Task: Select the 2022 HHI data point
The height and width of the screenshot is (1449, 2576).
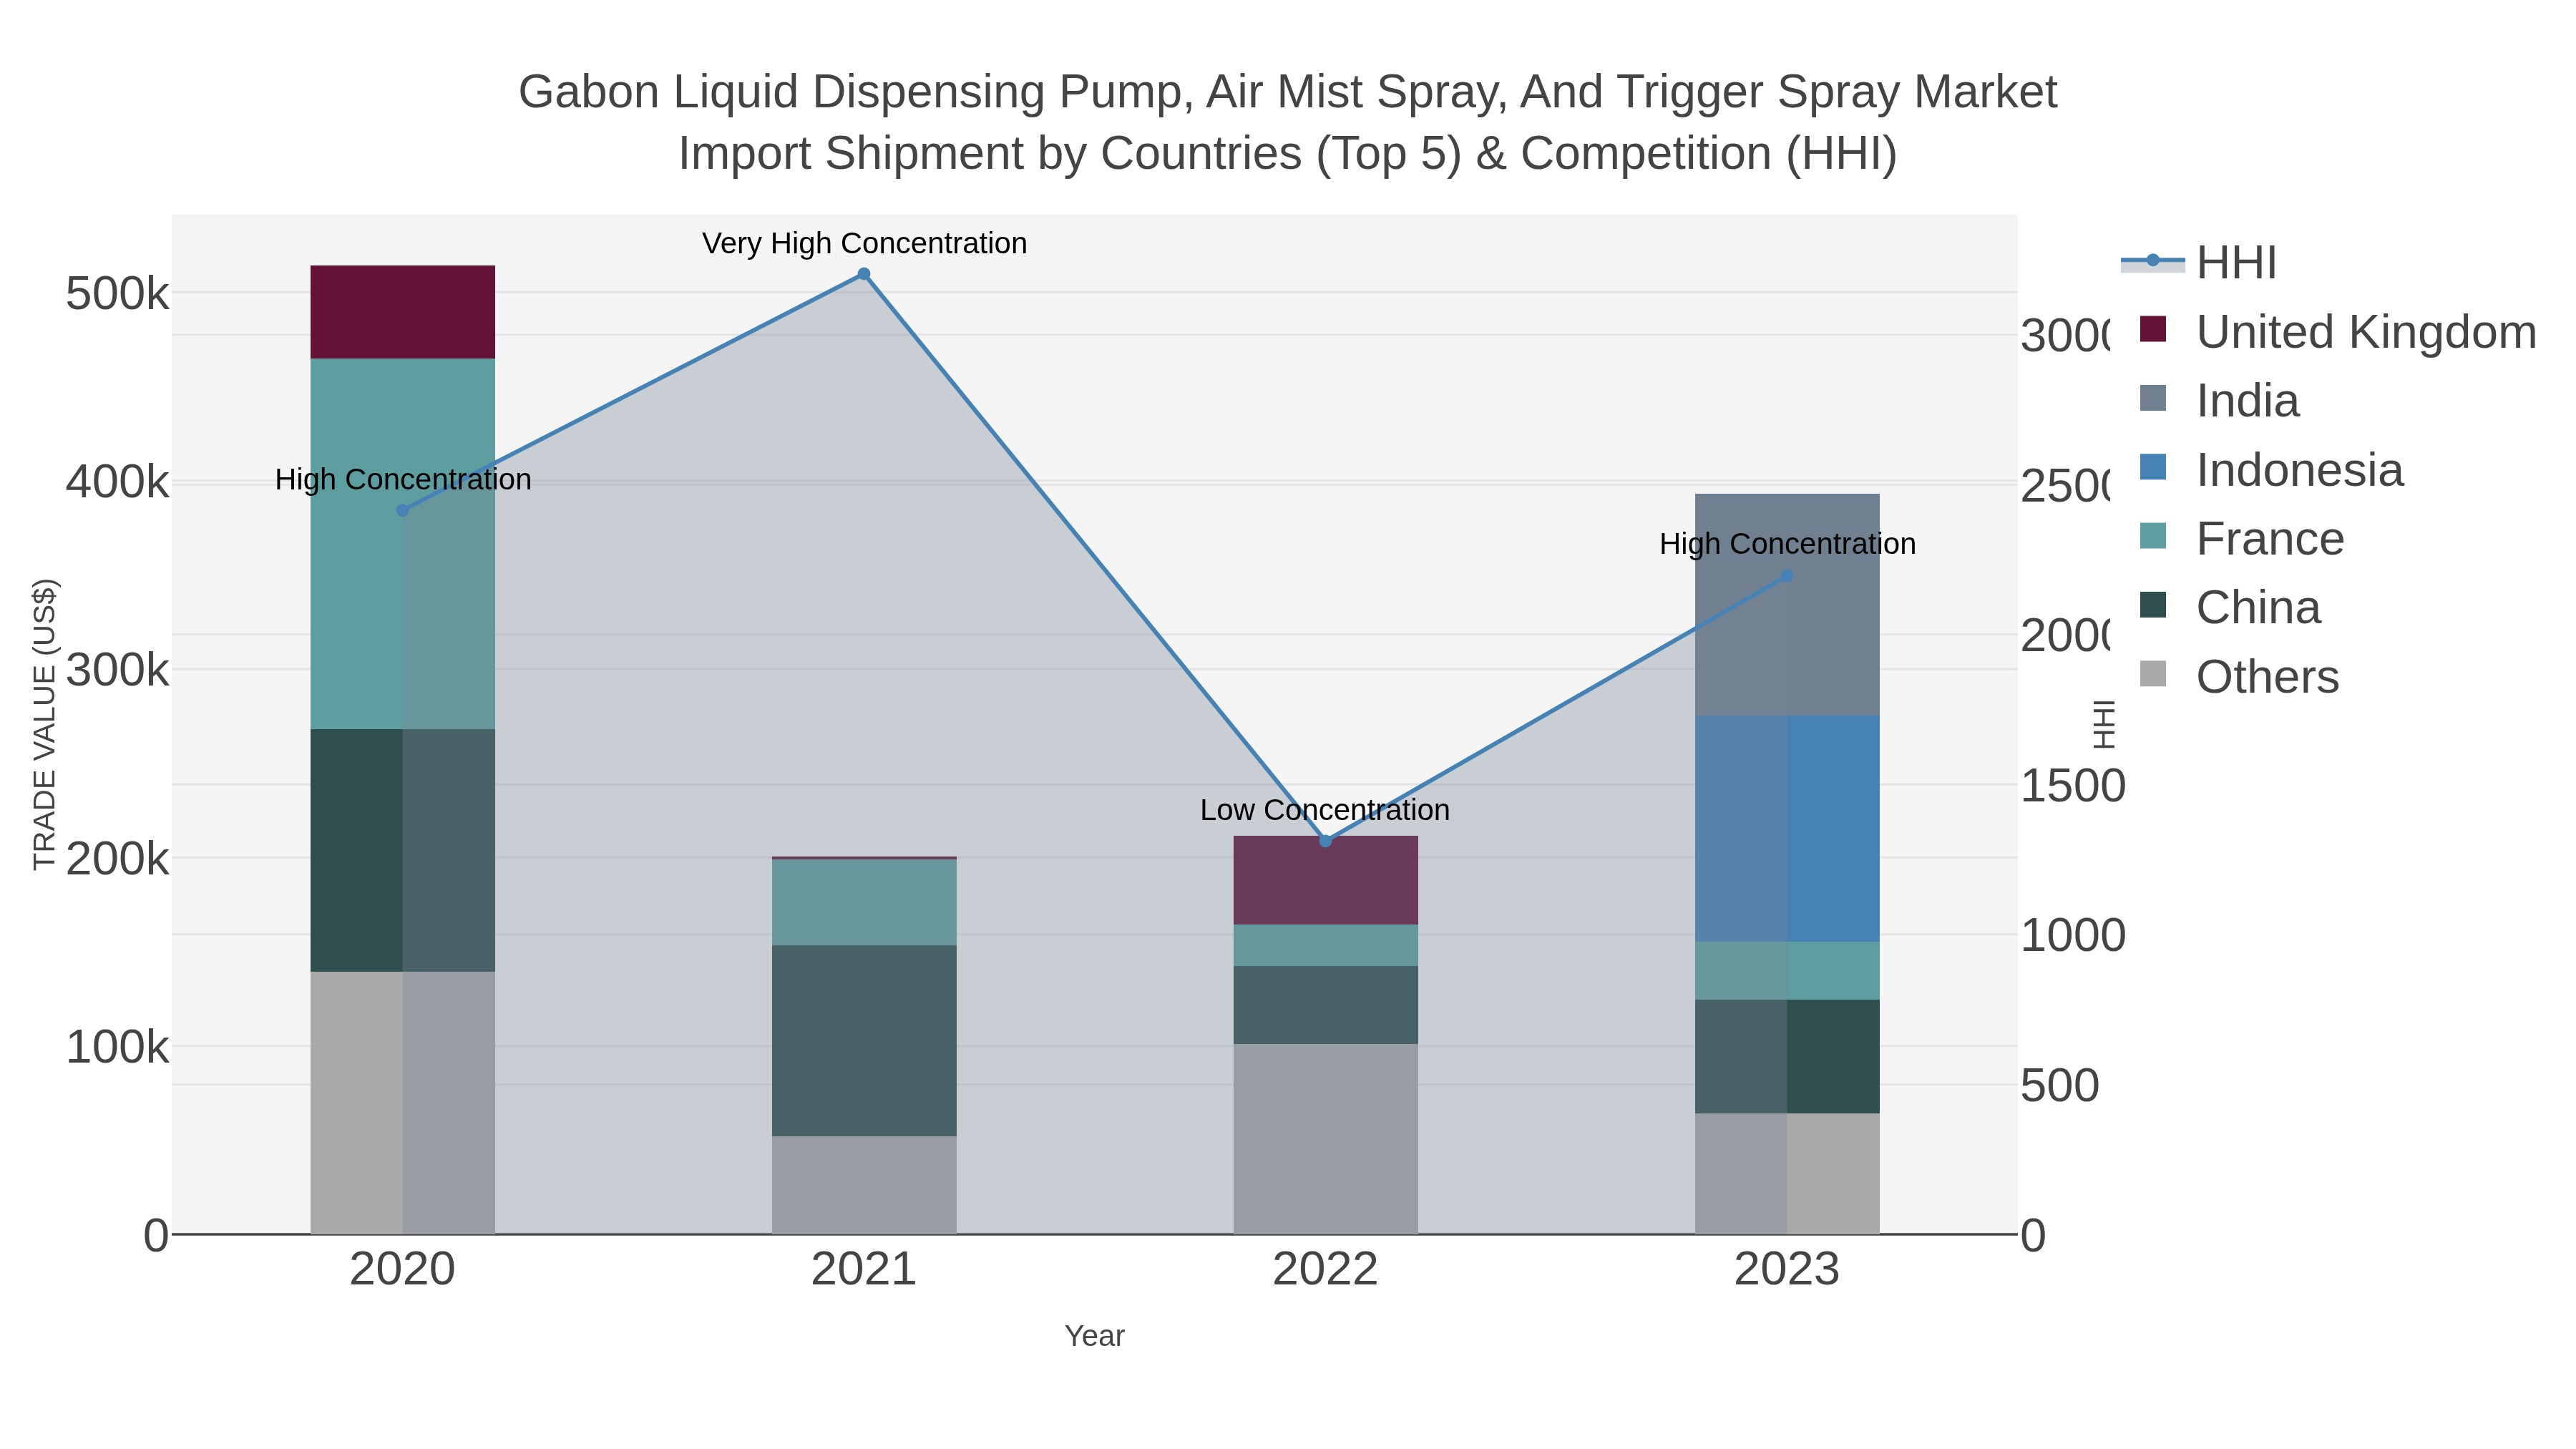Action: (x=1326, y=841)
